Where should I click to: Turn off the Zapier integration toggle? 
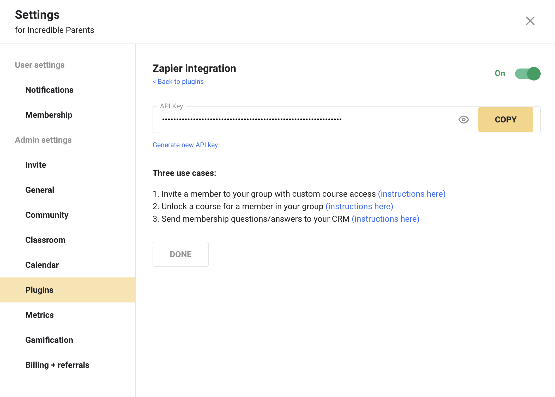(528, 74)
